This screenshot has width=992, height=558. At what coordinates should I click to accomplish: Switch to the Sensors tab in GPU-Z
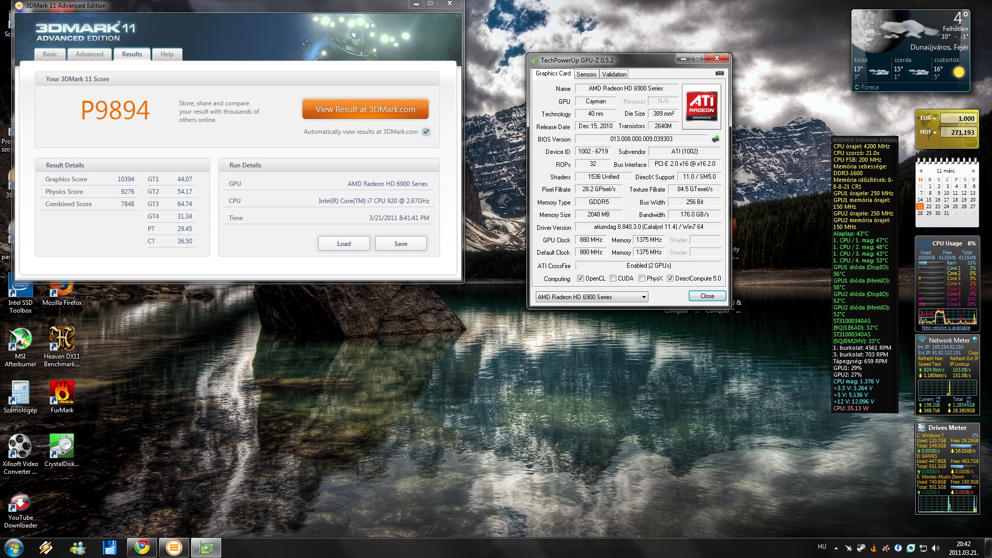click(586, 74)
